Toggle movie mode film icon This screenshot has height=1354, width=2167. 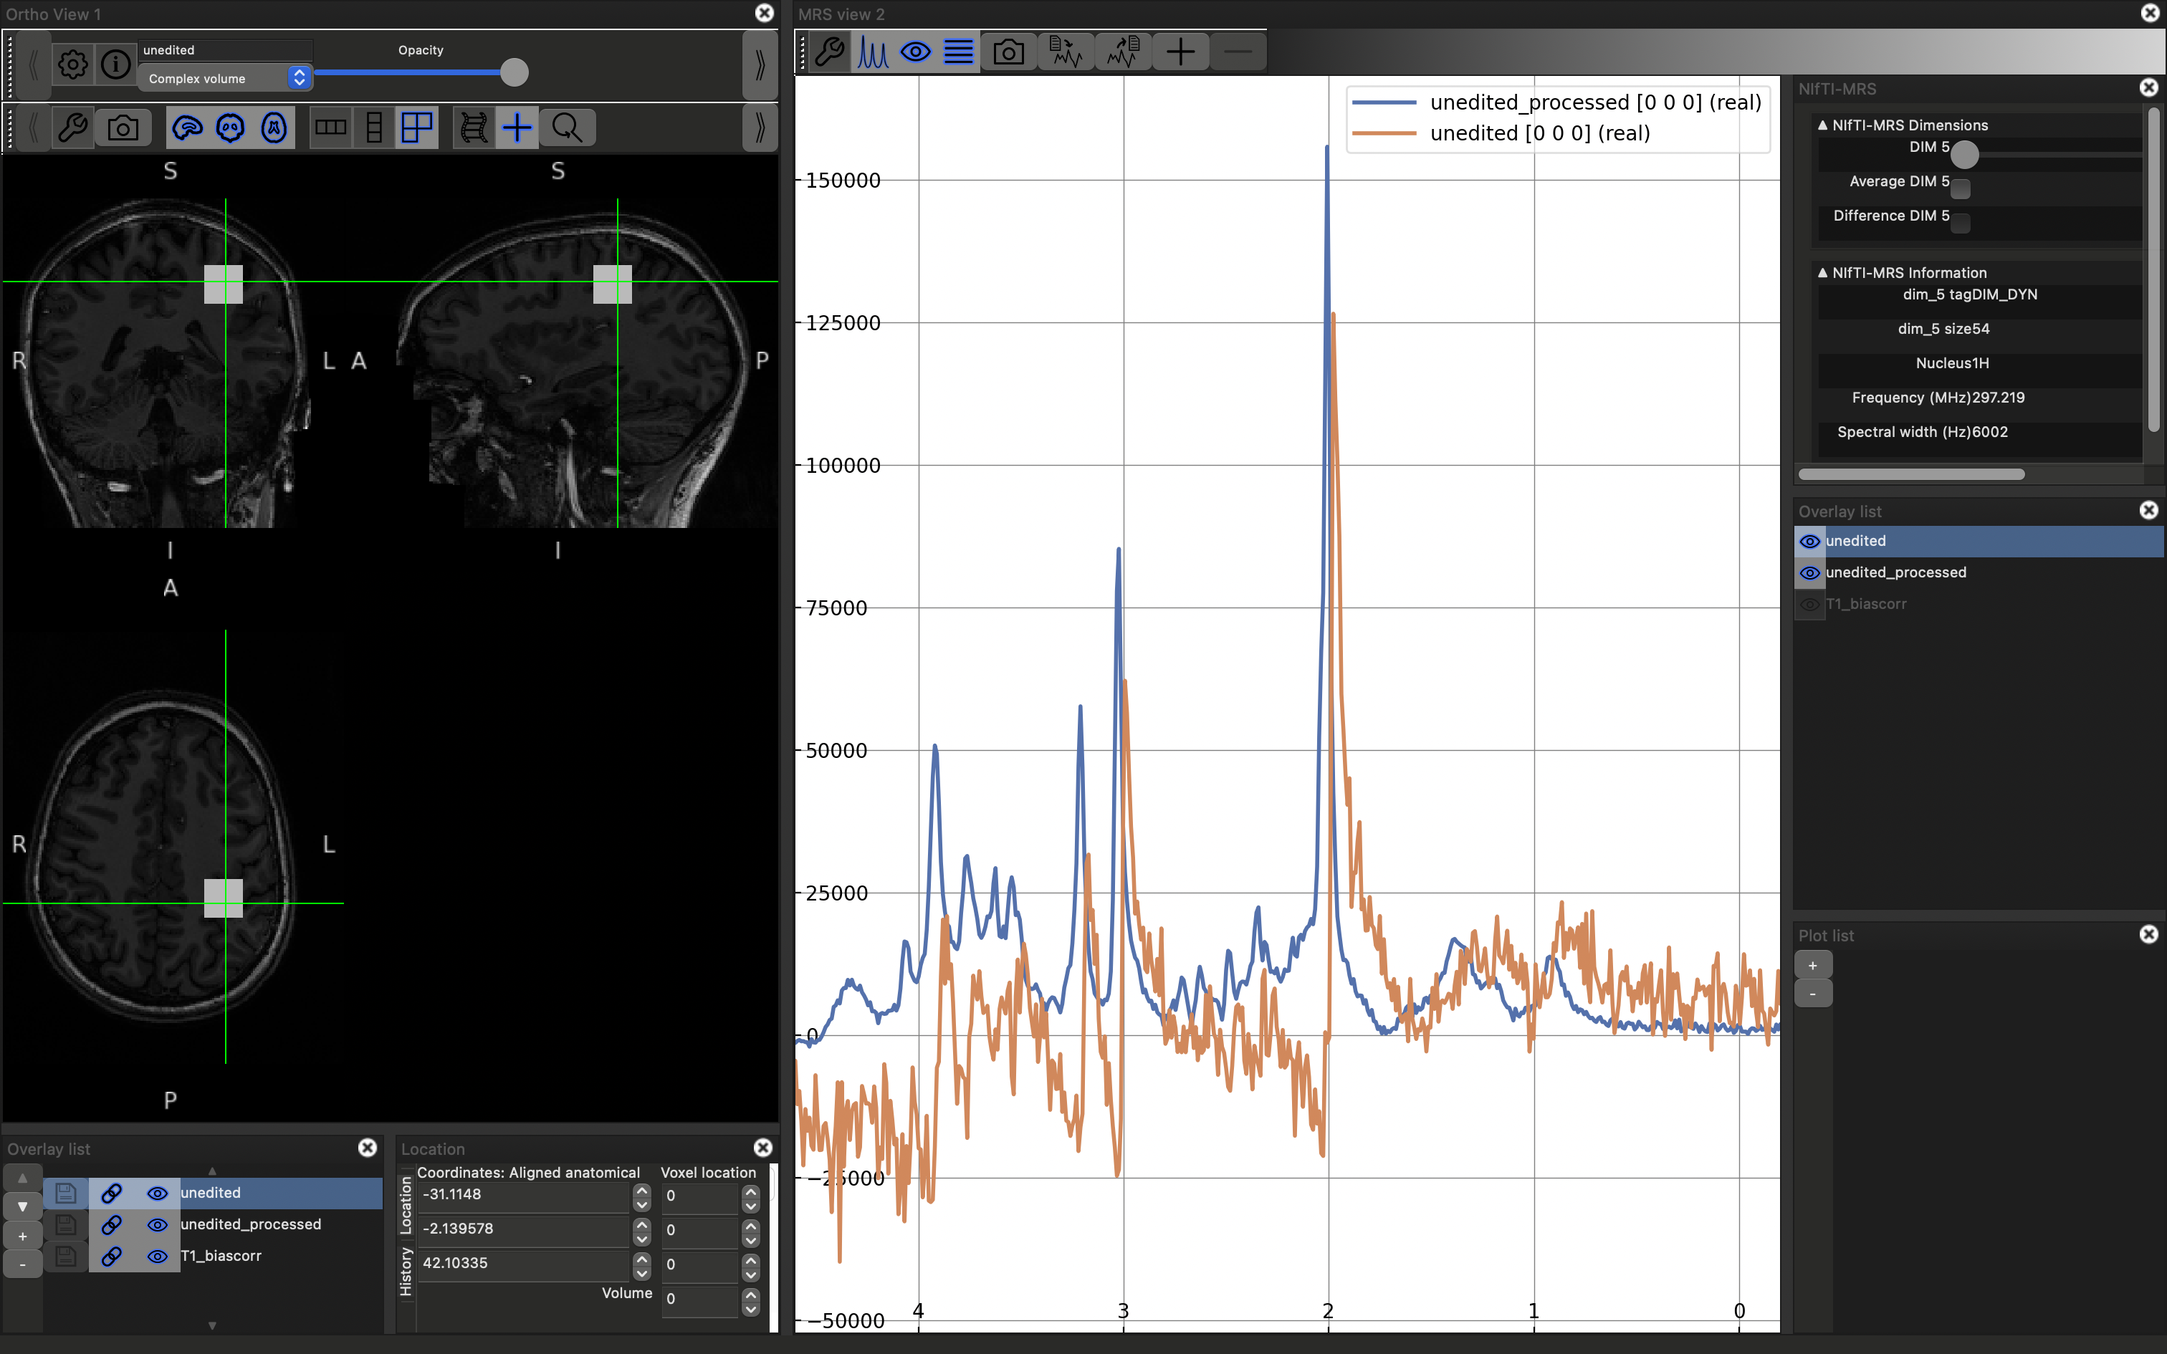474,128
